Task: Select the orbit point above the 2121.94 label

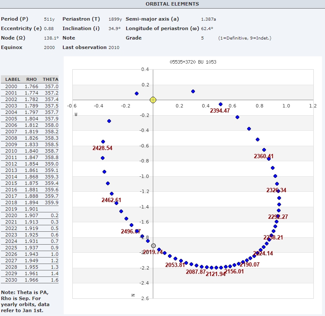Action: (216, 268)
